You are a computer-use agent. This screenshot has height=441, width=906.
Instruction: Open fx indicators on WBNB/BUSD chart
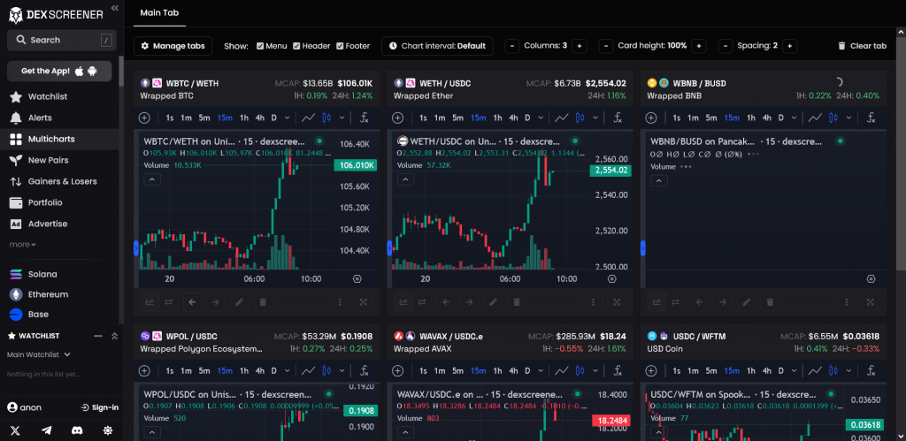(x=871, y=118)
